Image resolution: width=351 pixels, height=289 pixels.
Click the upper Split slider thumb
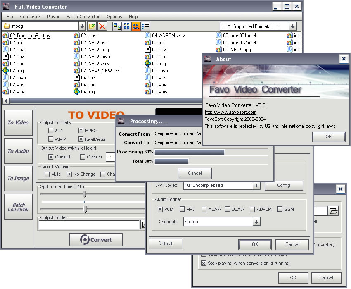pos(84,194)
